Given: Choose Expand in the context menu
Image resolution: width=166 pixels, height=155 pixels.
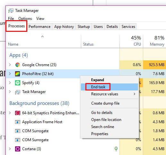Looking at the screenshot, I should [x=109, y=80].
